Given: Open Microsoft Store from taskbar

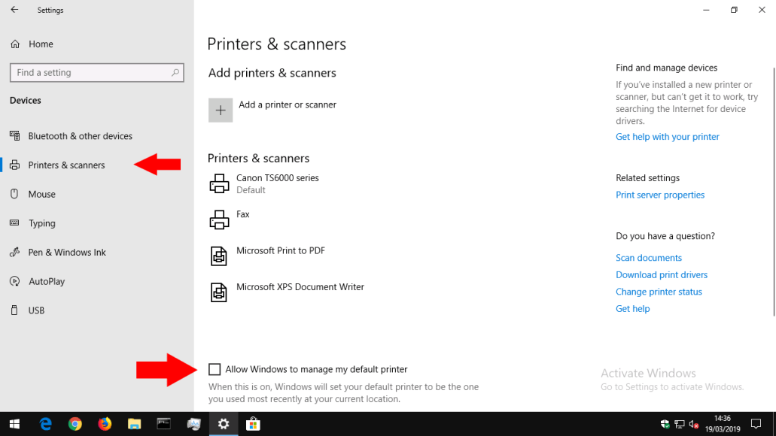Looking at the screenshot, I should (x=253, y=424).
